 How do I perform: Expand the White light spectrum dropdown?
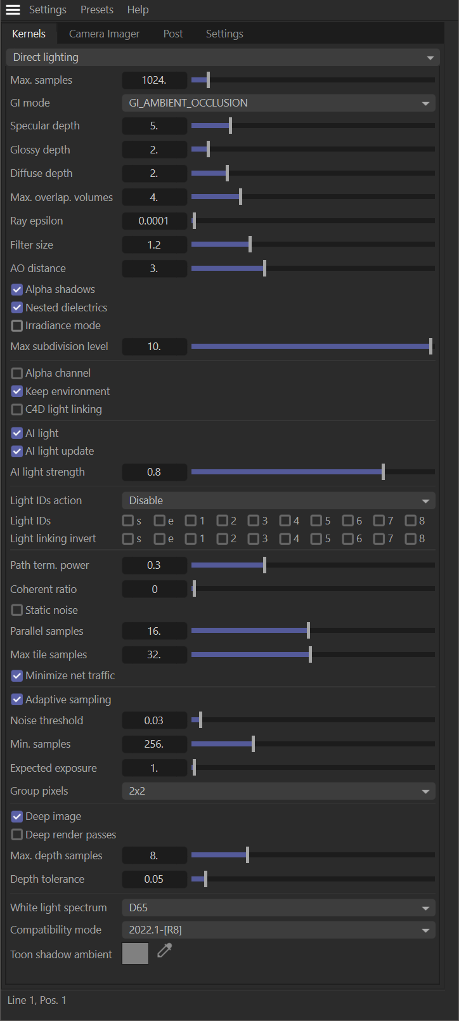278,907
